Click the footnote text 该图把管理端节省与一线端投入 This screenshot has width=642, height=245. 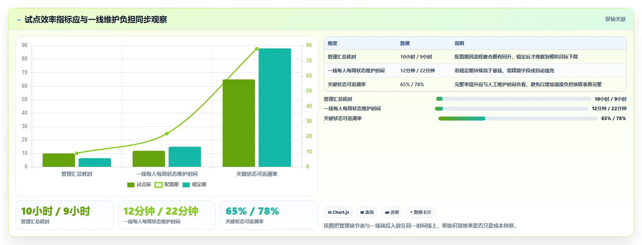pos(421,226)
